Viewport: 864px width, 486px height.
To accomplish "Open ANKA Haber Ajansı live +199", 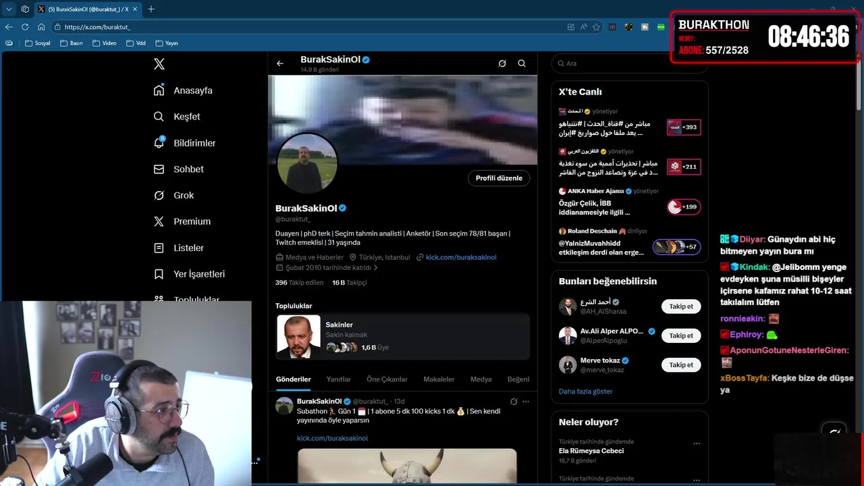I will coord(684,207).
